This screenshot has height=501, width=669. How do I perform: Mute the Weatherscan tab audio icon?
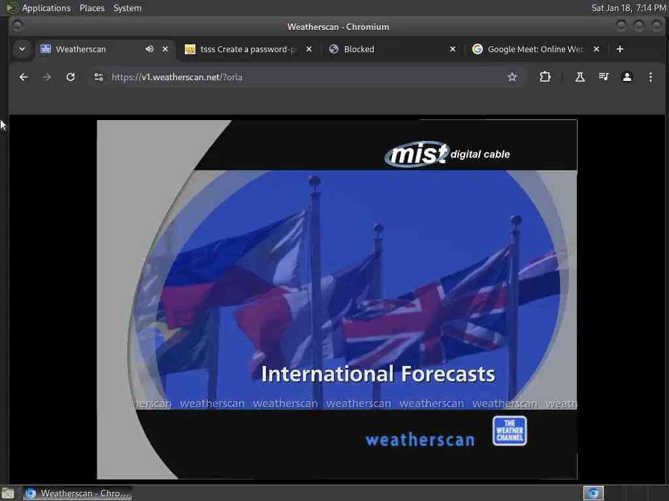[x=150, y=49]
